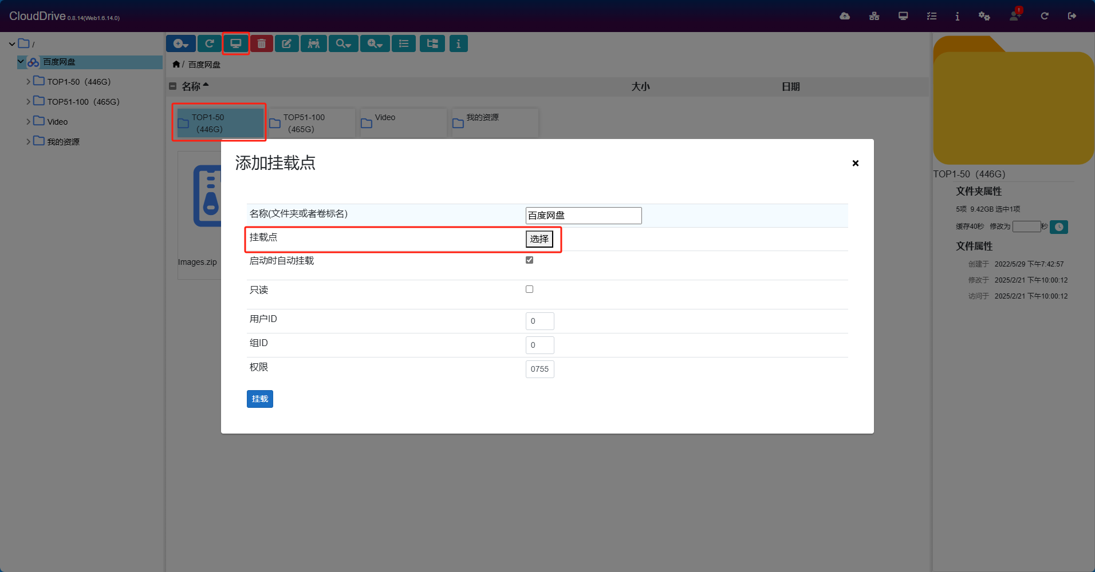Select TOP51-100 (465G) tree item
The image size is (1095, 572).
83,102
